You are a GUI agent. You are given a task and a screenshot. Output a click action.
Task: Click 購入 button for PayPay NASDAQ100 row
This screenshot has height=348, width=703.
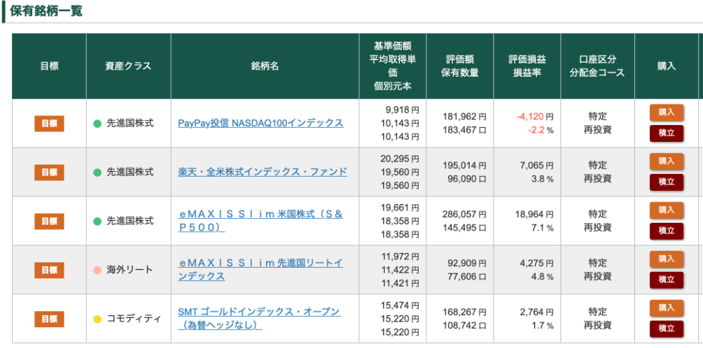click(x=666, y=113)
